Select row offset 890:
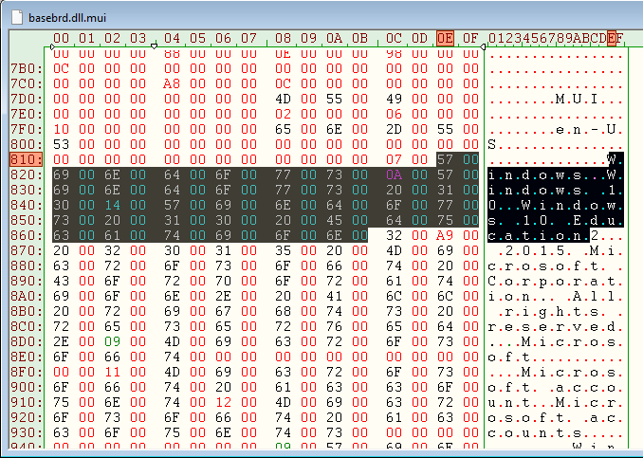 tap(27, 281)
